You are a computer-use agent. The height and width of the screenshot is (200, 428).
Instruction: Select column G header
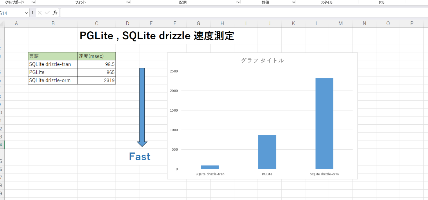[198, 23]
